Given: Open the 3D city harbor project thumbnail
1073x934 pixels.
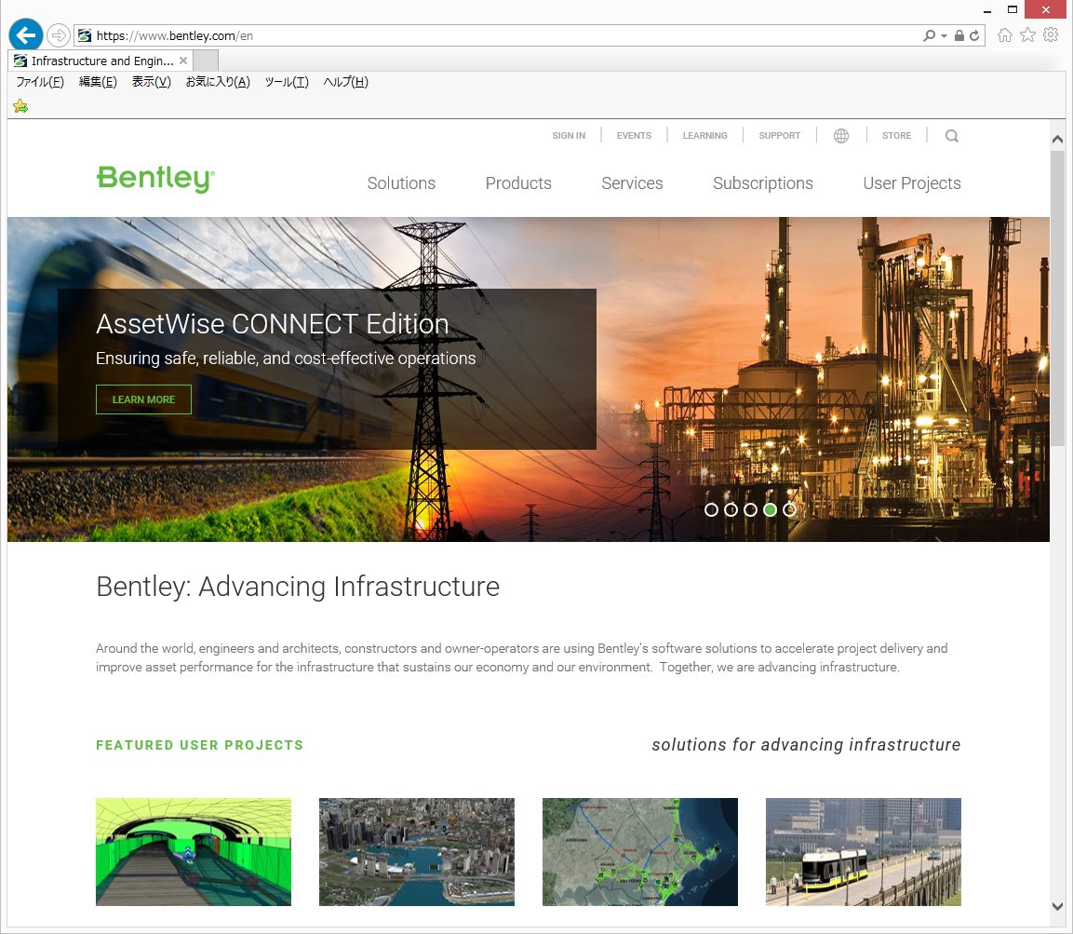Looking at the screenshot, I should 417,852.
